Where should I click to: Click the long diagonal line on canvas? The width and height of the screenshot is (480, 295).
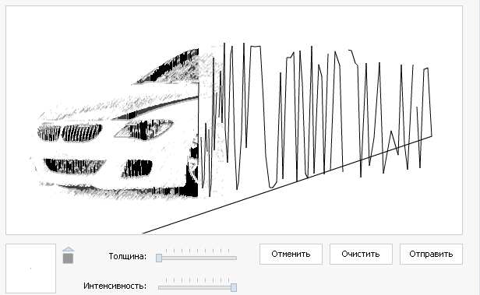click(x=287, y=184)
